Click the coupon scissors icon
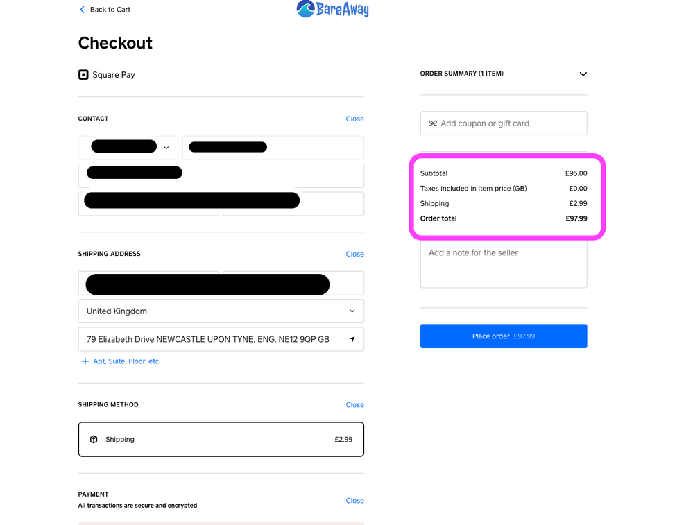The width and height of the screenshot is (693, 525). tap(433, 123)
